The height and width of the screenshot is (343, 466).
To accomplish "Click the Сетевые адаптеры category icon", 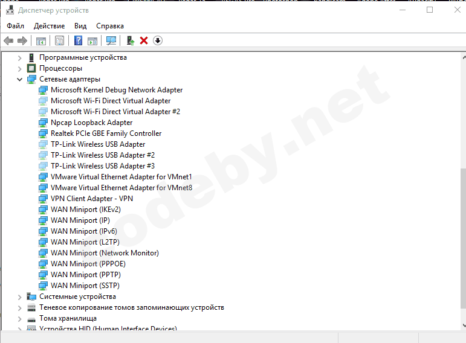I will pyautogui.click(x=31, y=79).
